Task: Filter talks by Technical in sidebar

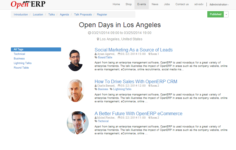Action: coord(19,54)
